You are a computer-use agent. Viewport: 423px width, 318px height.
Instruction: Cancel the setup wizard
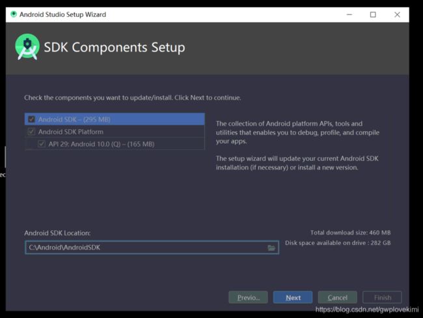(x=337, y=297)
